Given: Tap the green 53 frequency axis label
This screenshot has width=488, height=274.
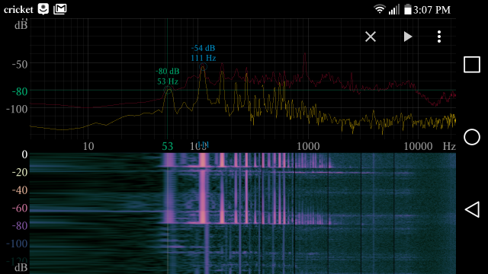Looking at the screenshot, I should (x=168, y=146).
